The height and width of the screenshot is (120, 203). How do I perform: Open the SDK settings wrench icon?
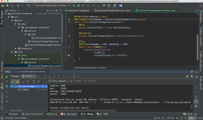[104, 6]
